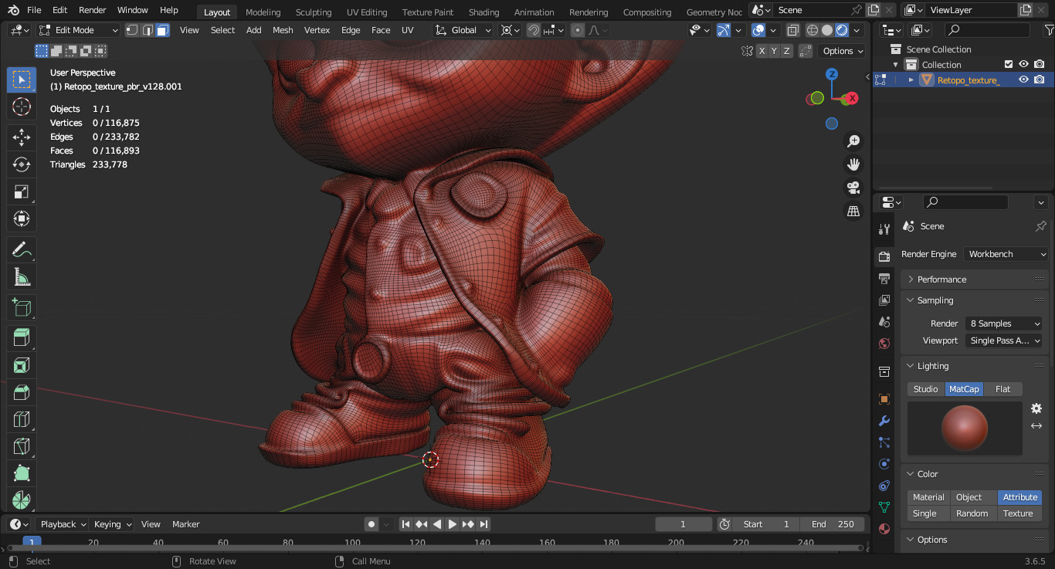This screenshot has height=569, width=1055.
Task: Activate the Move tool
Action: [x=22, y=137]
